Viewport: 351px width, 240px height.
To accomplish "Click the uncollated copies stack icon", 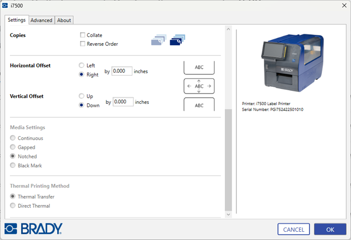I will 159,40.
